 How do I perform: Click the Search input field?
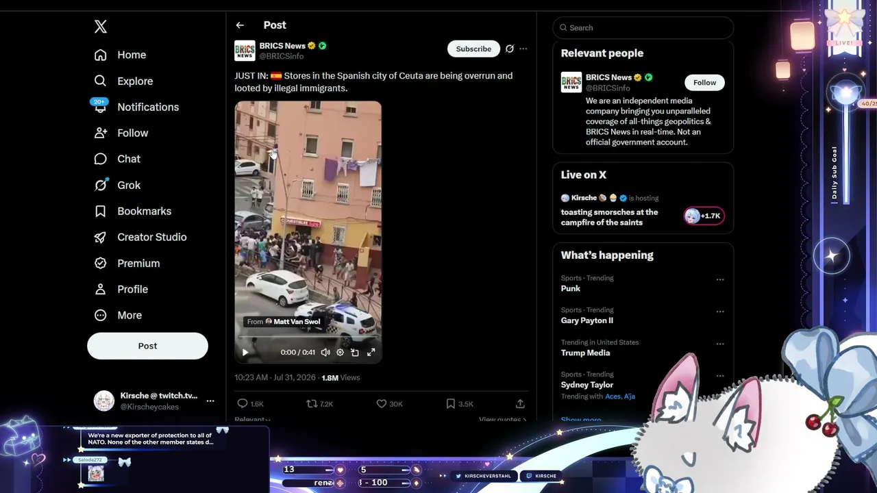[x=643, y=27]
